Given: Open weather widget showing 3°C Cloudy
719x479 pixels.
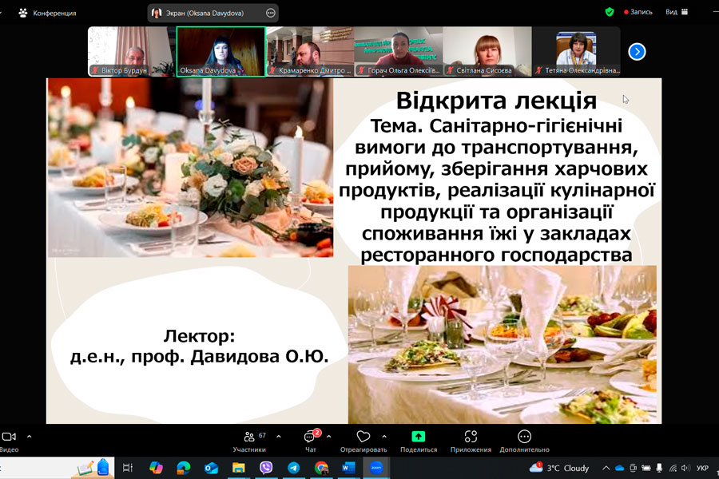Looking at the screenshot, I should click(558, 468).
